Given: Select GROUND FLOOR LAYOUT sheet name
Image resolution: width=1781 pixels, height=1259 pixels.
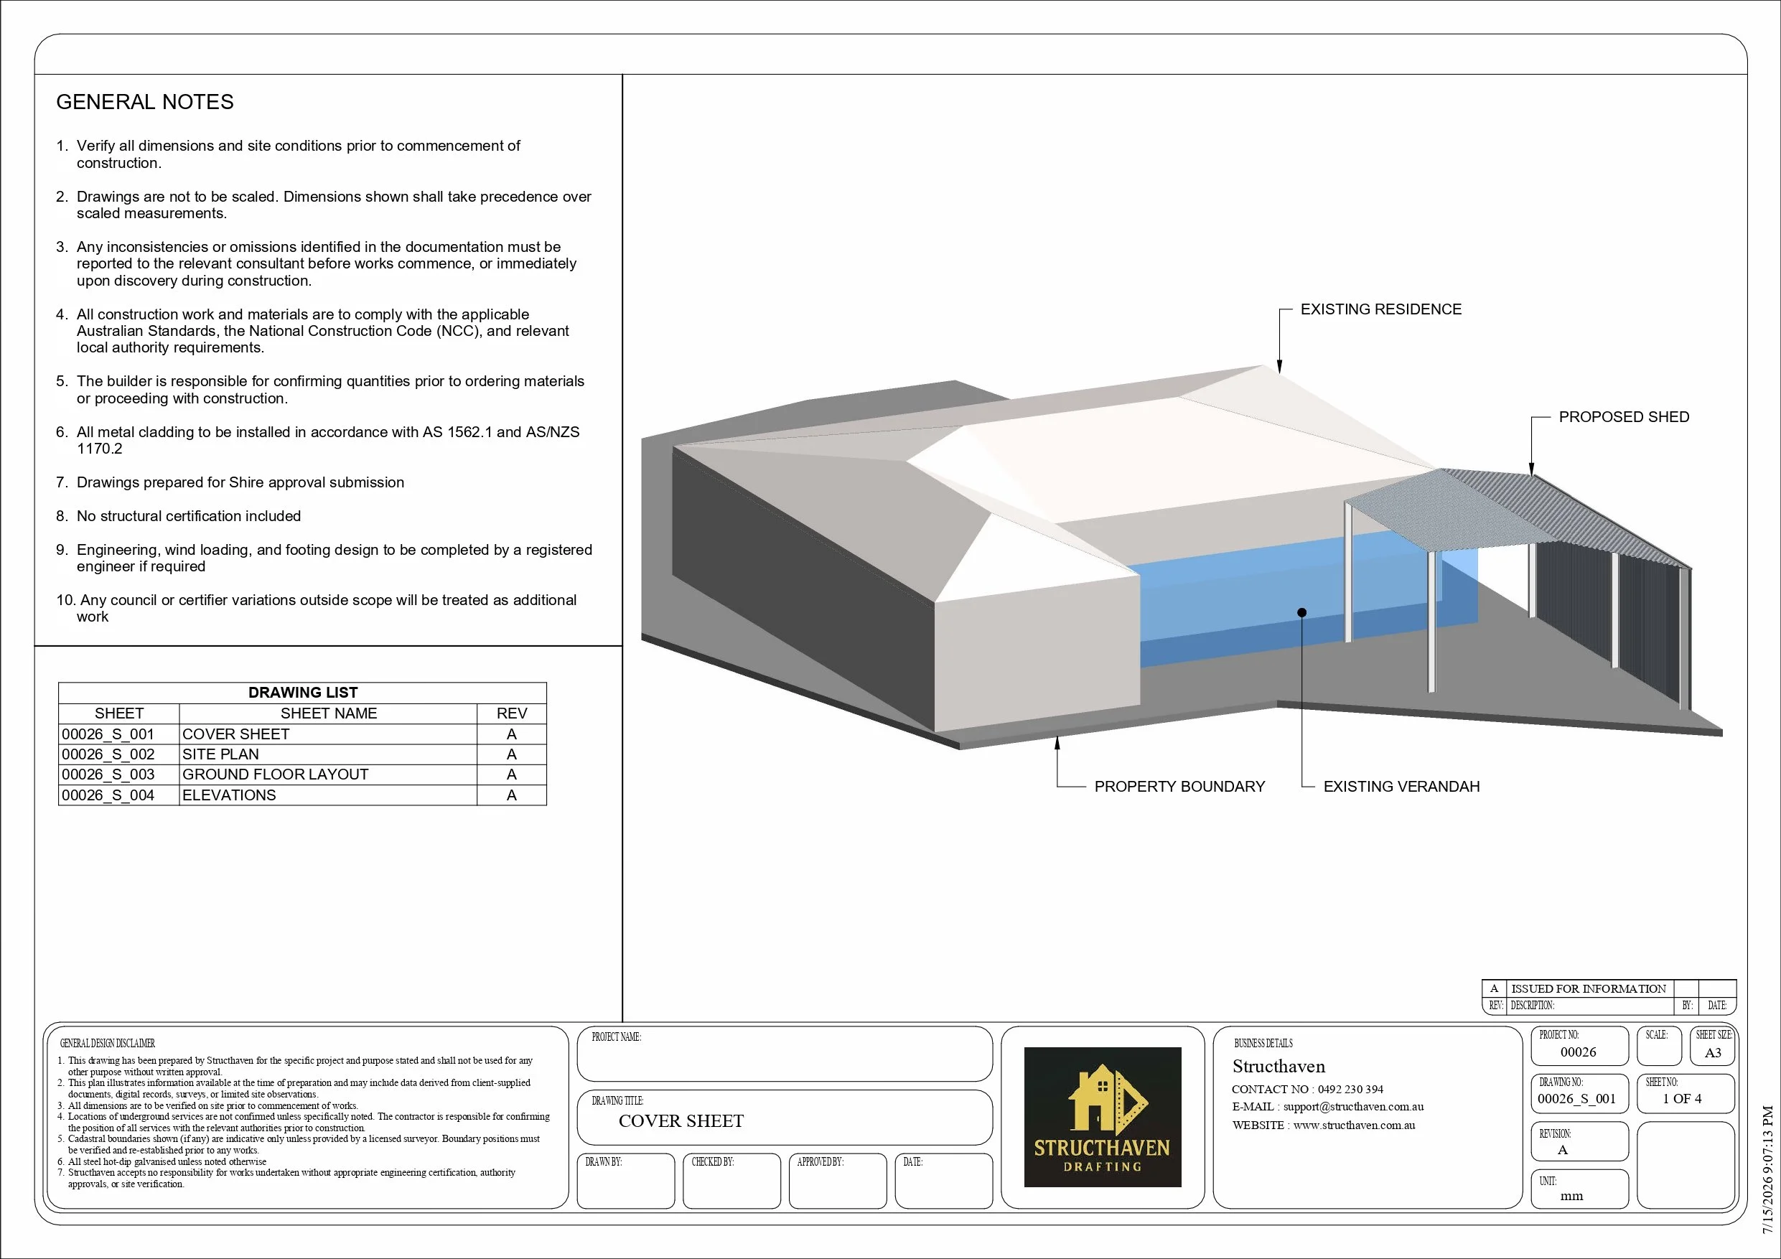Looking at the screenshot, I should [276, 774].
